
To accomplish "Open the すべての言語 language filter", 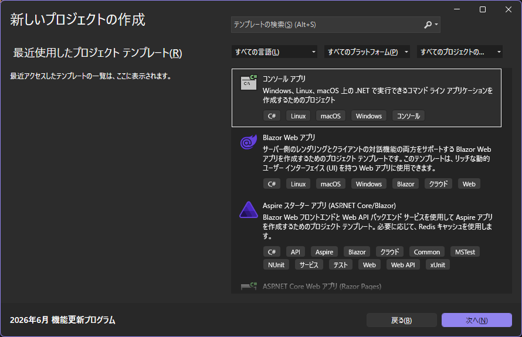I will coord(274,52).
